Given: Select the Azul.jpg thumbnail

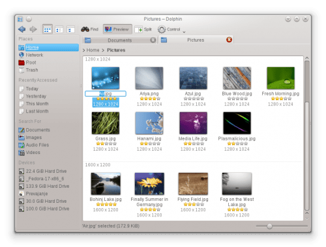Looking at the screenshot, I should point(193,78).
